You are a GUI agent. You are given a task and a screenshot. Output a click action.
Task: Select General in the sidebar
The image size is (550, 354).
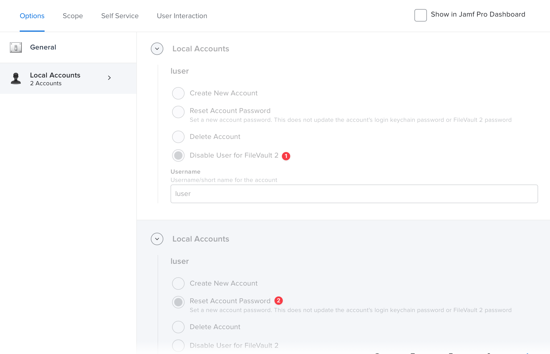[43, 47]
